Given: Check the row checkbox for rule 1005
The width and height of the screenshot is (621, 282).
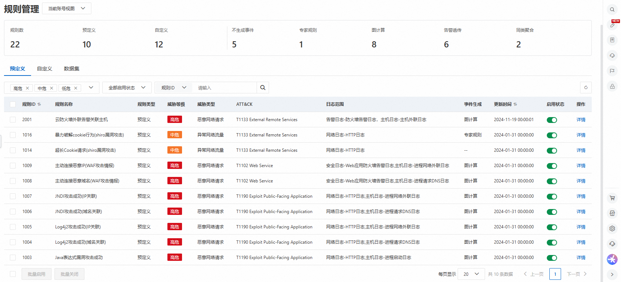Looking at the screenshot, I should pos(13,227).
